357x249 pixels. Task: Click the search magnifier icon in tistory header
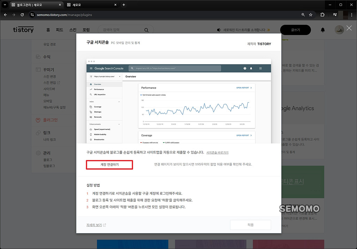(146, 30)
